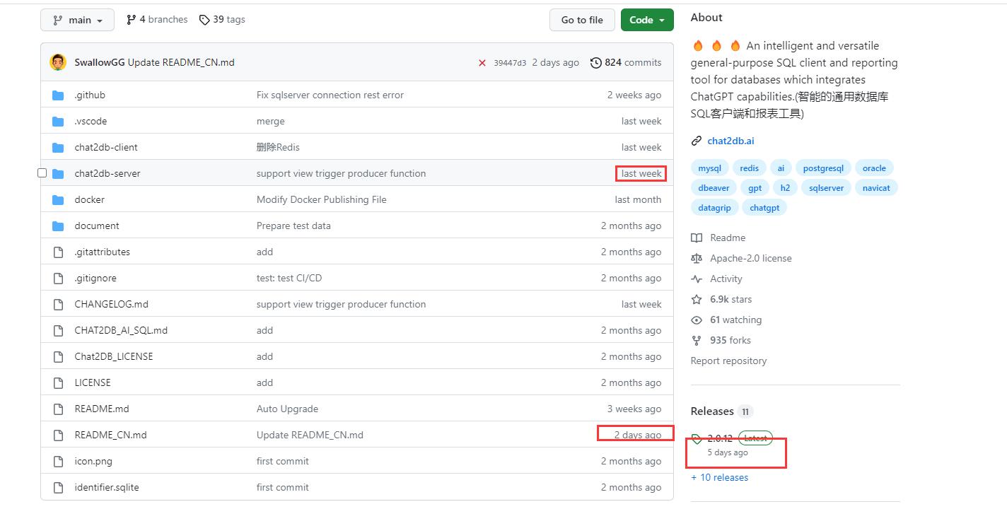
Task: Select the mysql topic tag
Action: click(x=709, y=168)
